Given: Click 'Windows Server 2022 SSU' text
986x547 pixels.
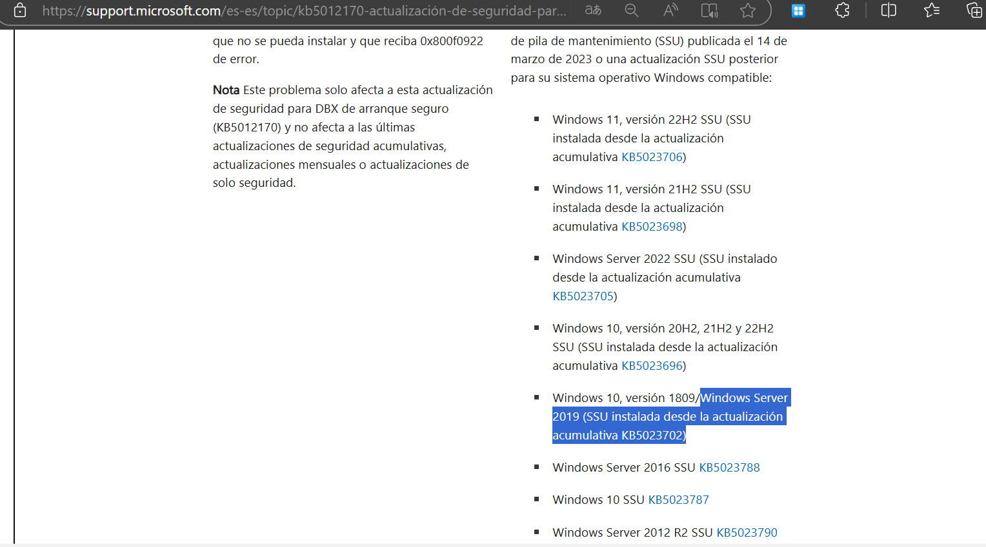Looking at the screenshot, I should coord(623,258).
